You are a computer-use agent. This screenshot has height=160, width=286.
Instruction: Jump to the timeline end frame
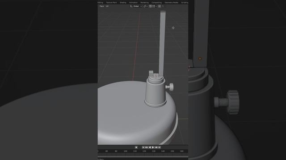(159, 147)
